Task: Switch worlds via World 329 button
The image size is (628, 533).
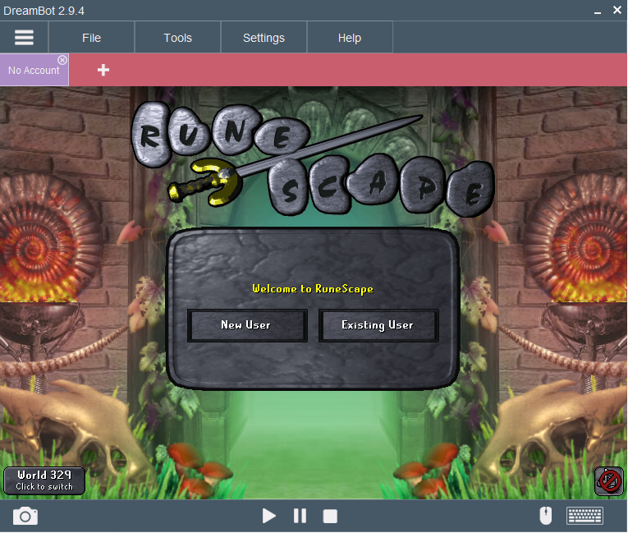Action: tap(44, 480)
